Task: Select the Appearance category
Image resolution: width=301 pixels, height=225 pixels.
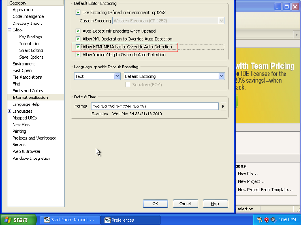Action: click(24, 10)
